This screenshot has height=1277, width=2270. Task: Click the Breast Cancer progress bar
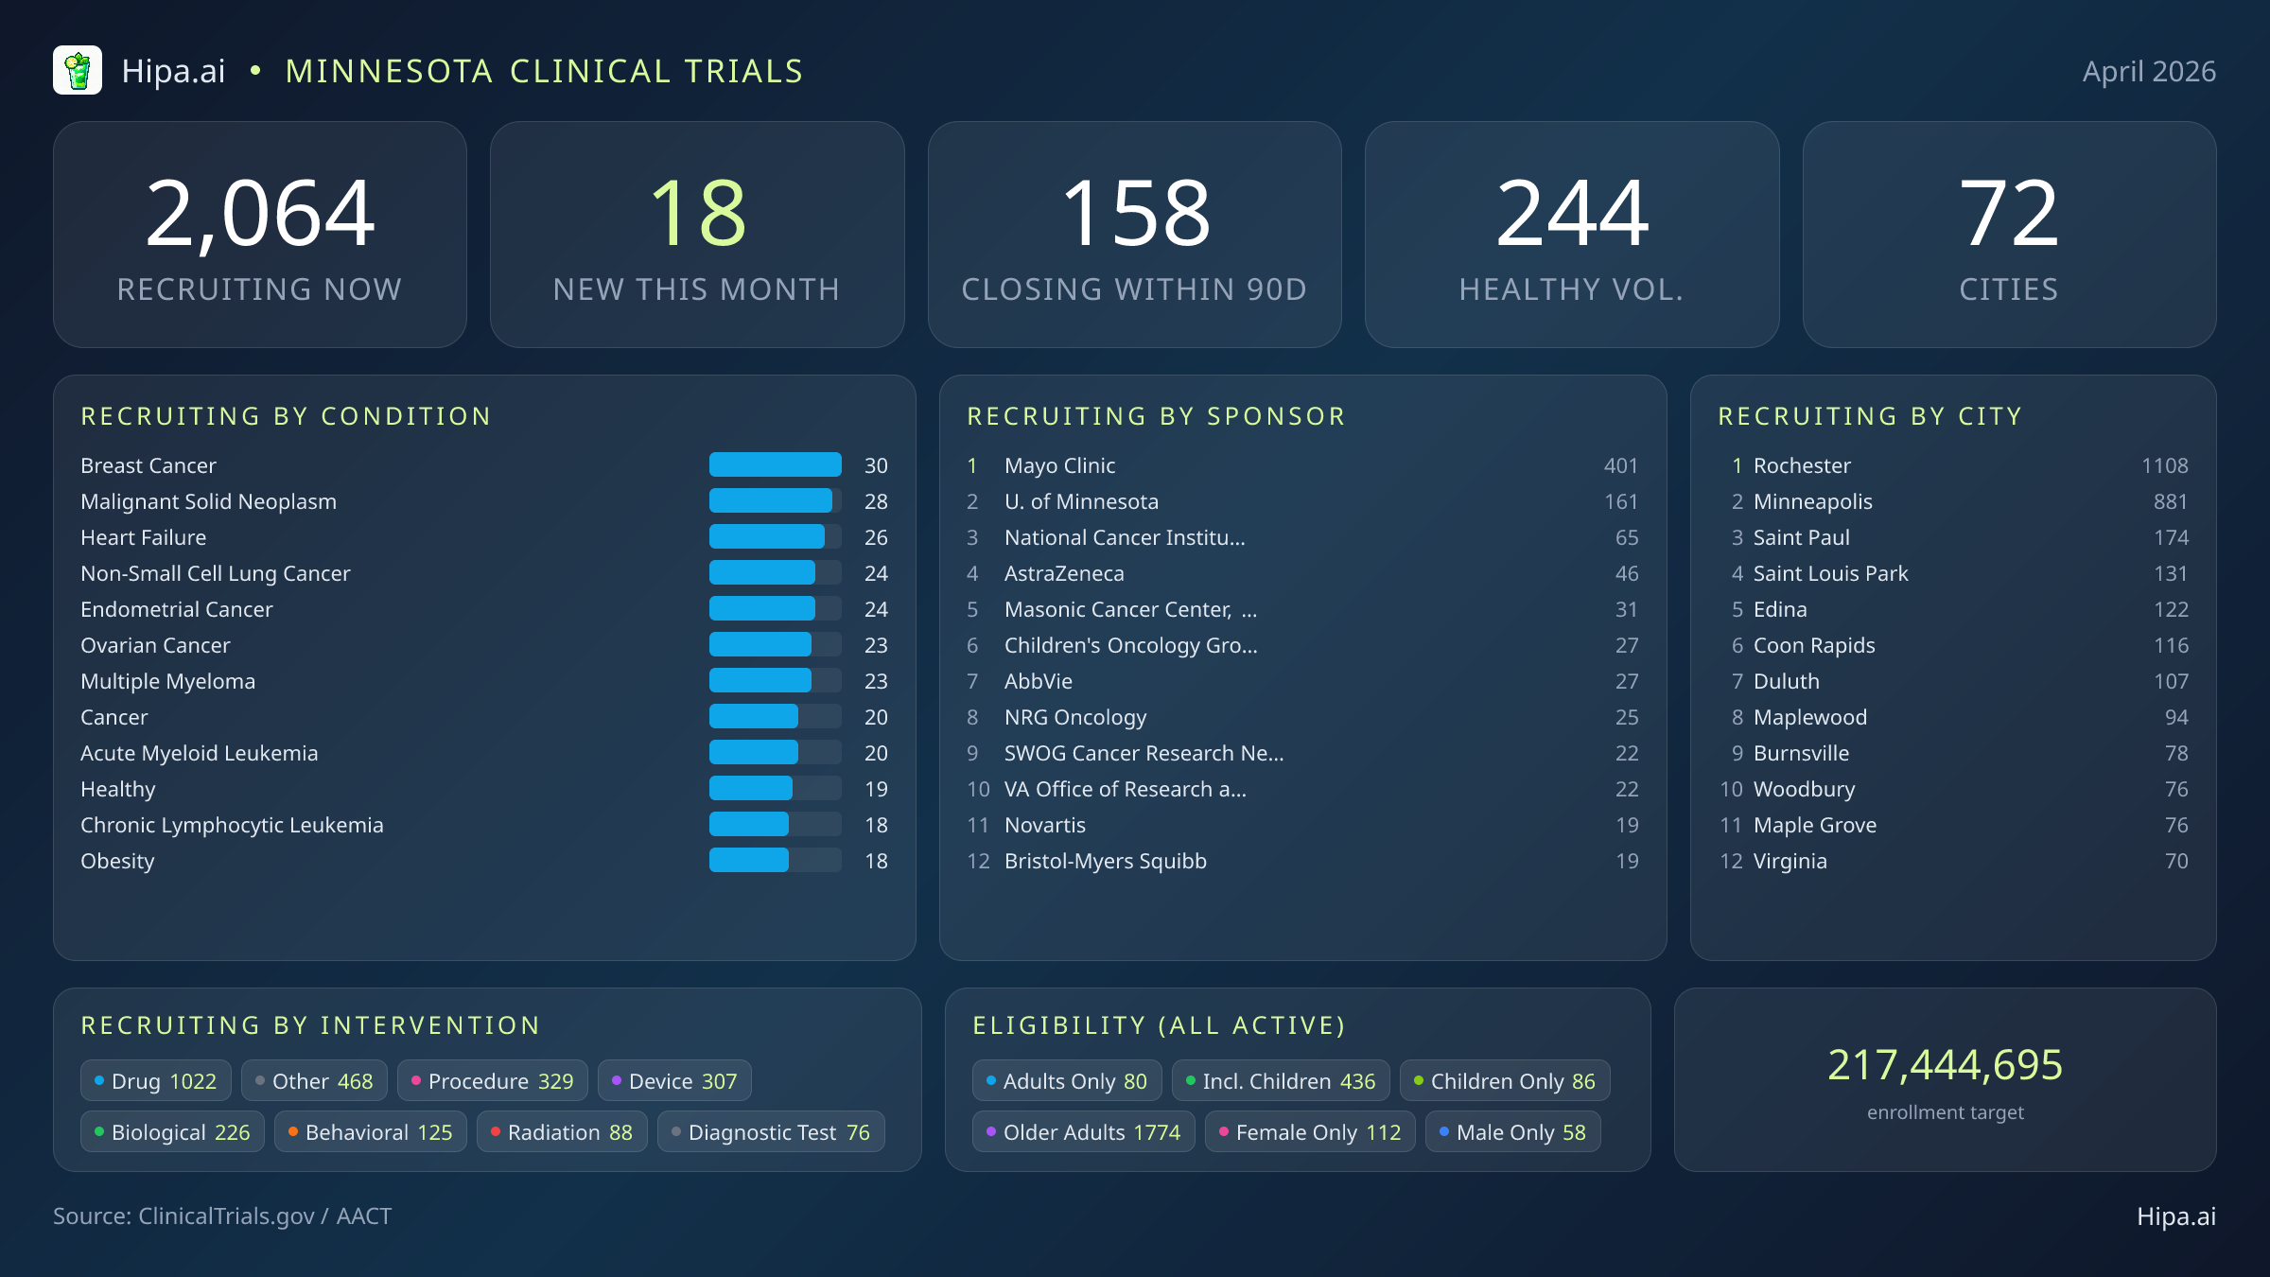(776, 465)
